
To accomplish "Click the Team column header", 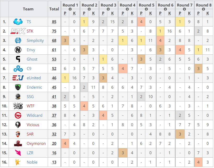I will (28, 9).
